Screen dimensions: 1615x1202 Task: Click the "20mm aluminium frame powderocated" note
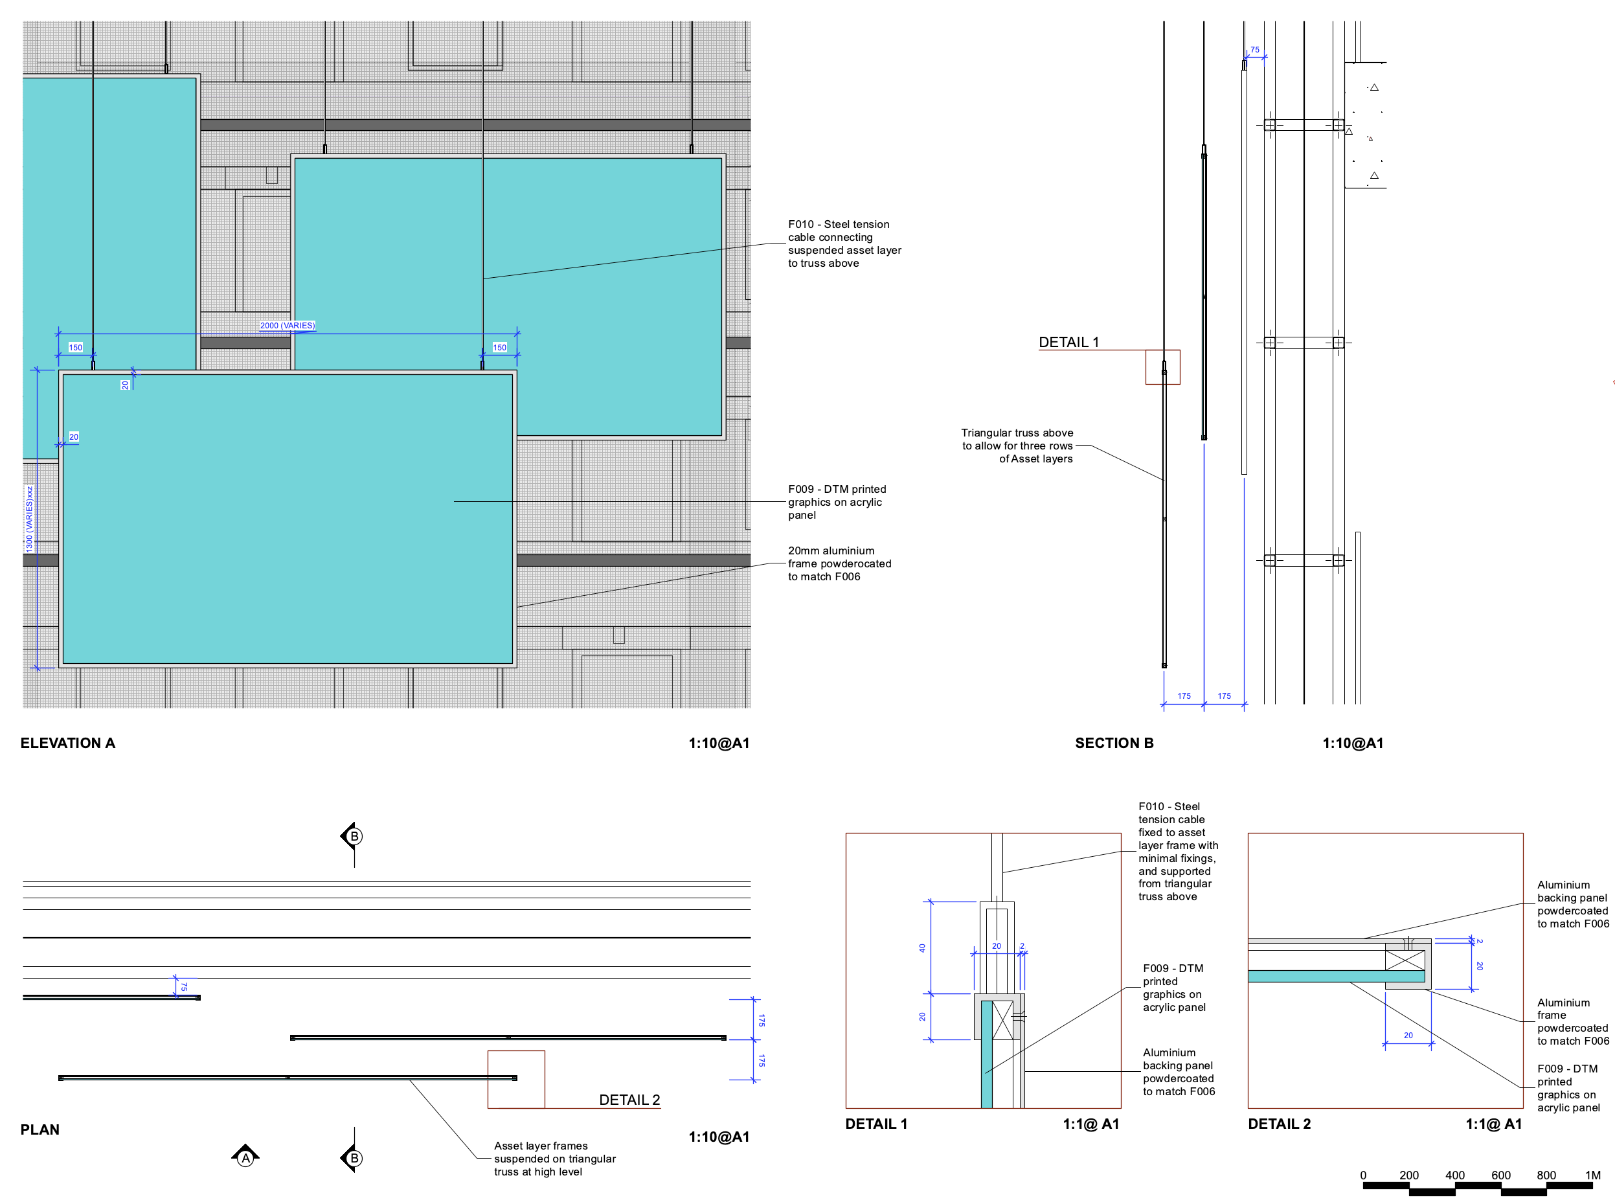(x=839, y=563)
